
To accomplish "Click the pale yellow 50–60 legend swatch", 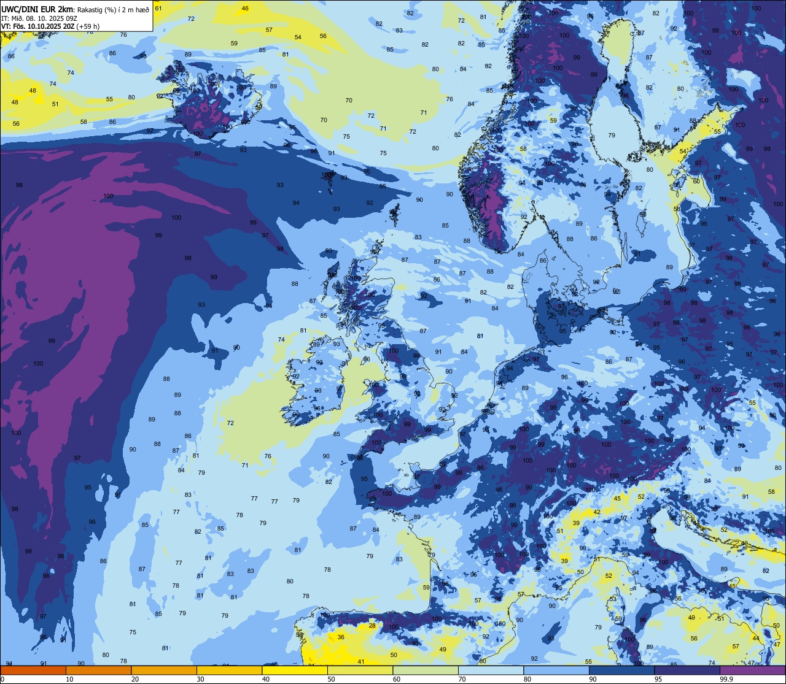I will pyautogui.click(x=360, y=671).
